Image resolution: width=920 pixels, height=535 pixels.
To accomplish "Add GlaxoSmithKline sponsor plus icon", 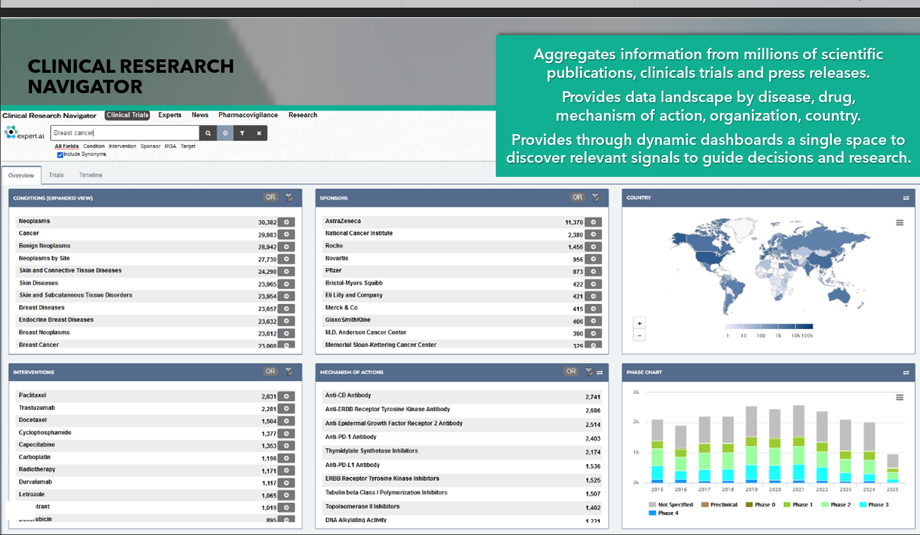I will pyautogui.click(x=594, y=321).
